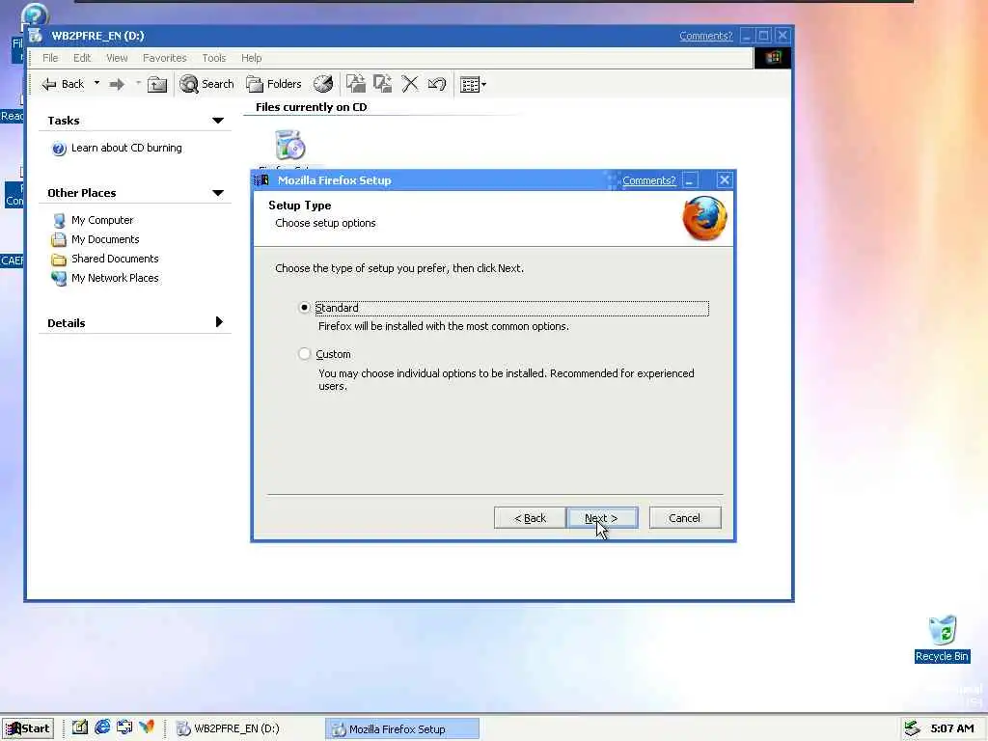This screenshot has height=741, width=988.
Task: Open the Views dropdown button
Action: click(x=473, y=85)
